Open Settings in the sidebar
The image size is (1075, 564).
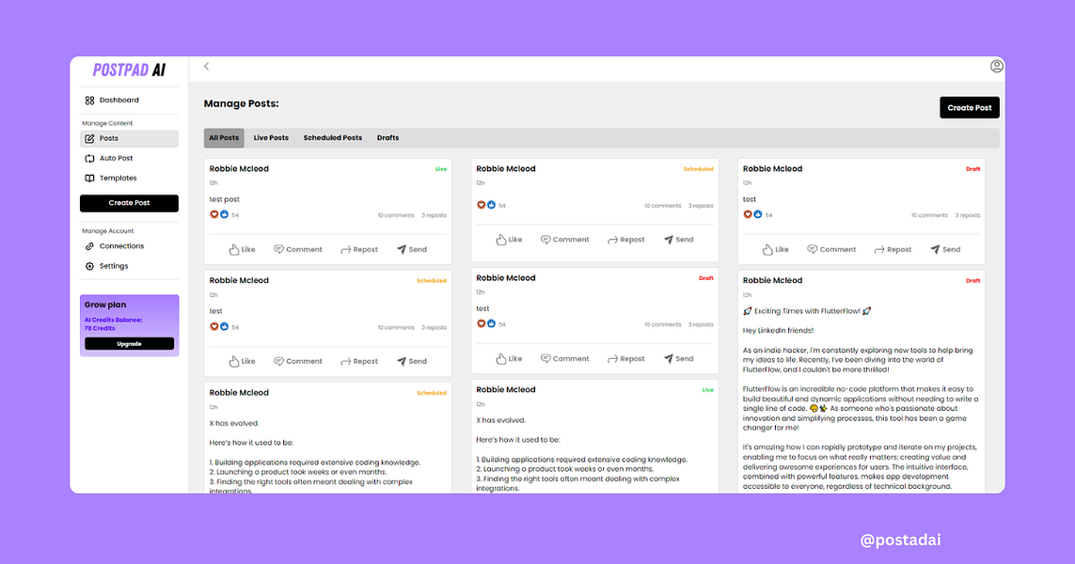(x=129, y=266)
